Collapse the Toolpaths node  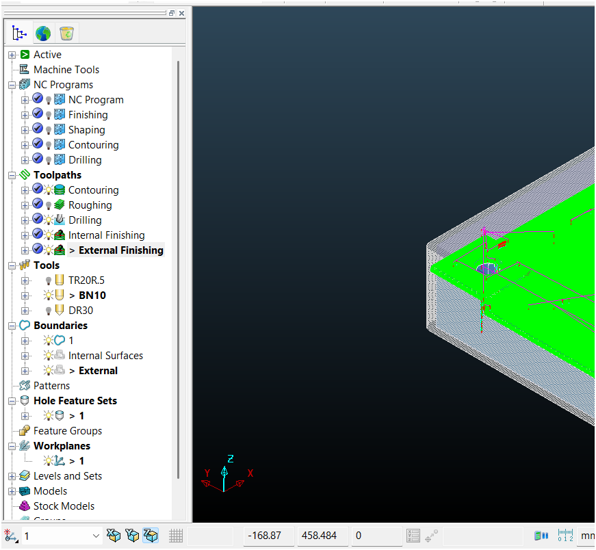coord(12,175)
